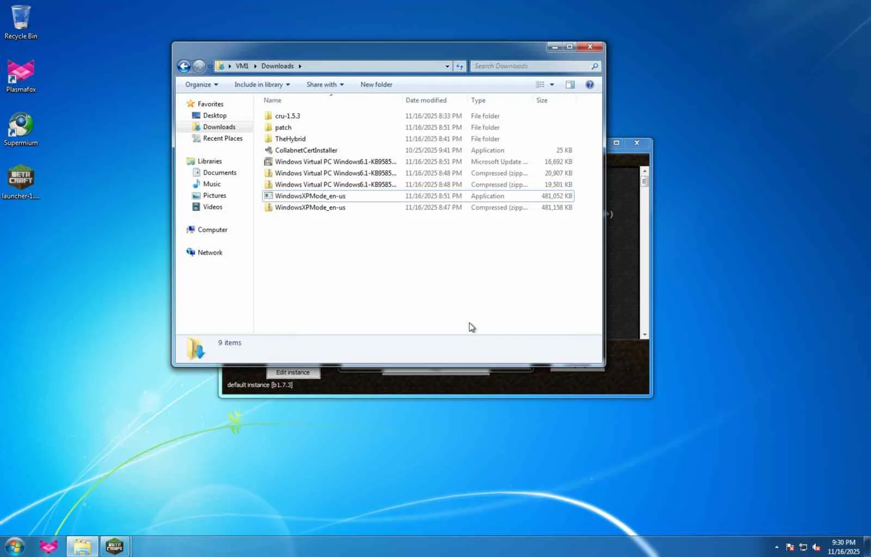Click the Betacraft window scrollbar down arrow

(x=645, y=335)
